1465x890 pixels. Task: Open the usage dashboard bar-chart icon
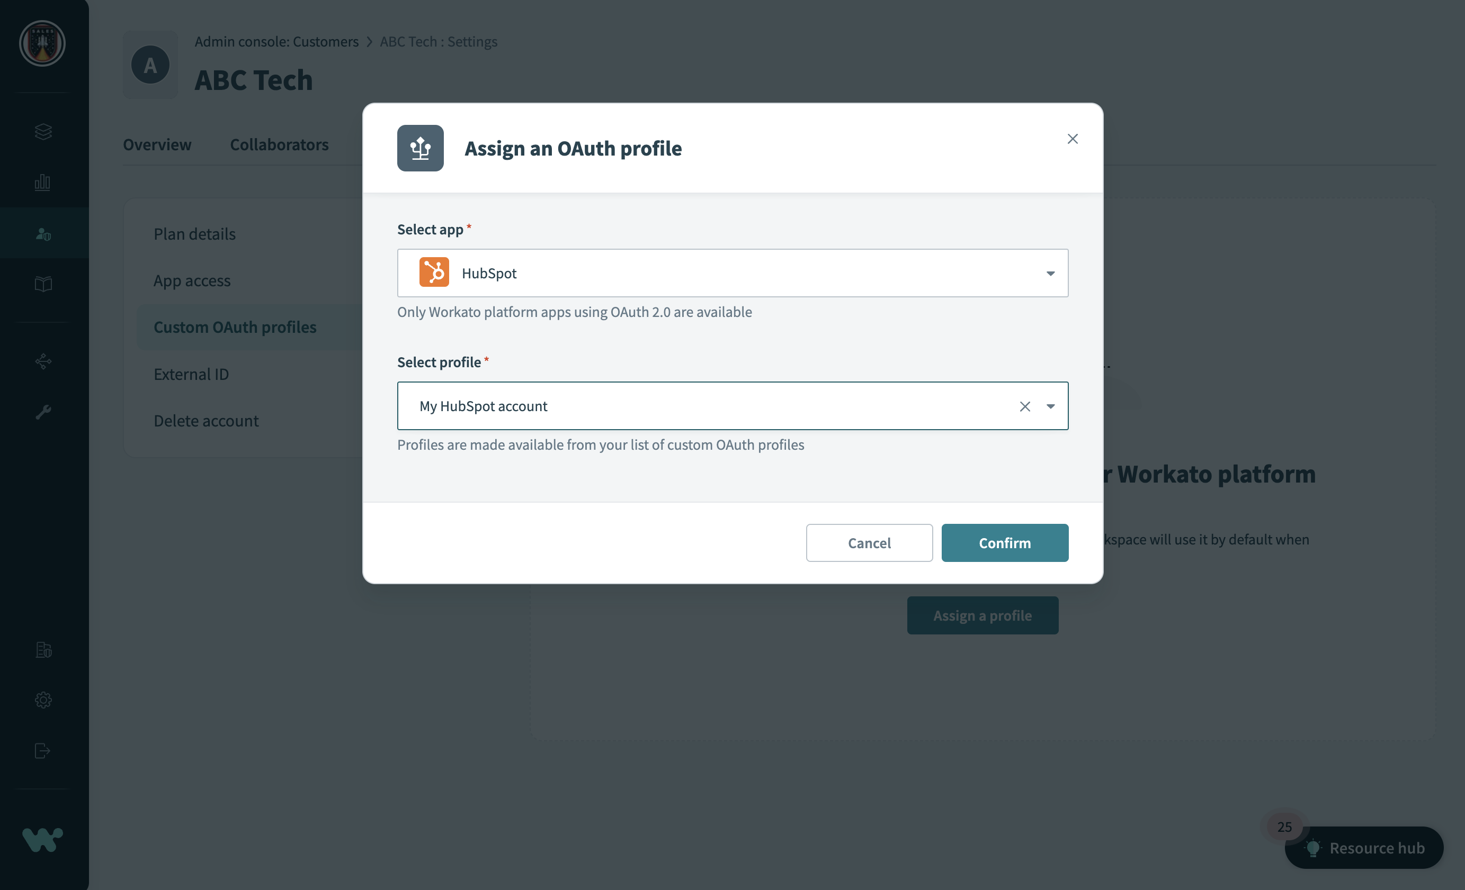[43, 183]
